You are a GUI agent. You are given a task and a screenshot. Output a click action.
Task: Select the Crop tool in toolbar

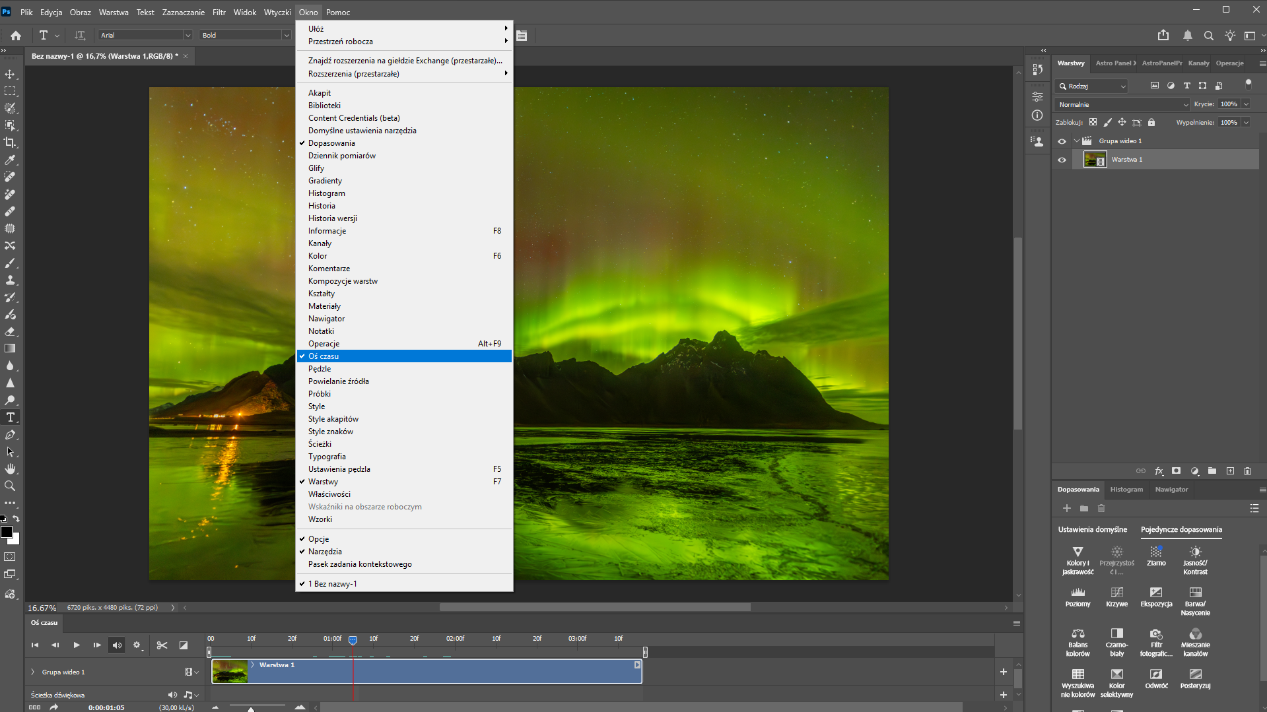pos(10,143)
